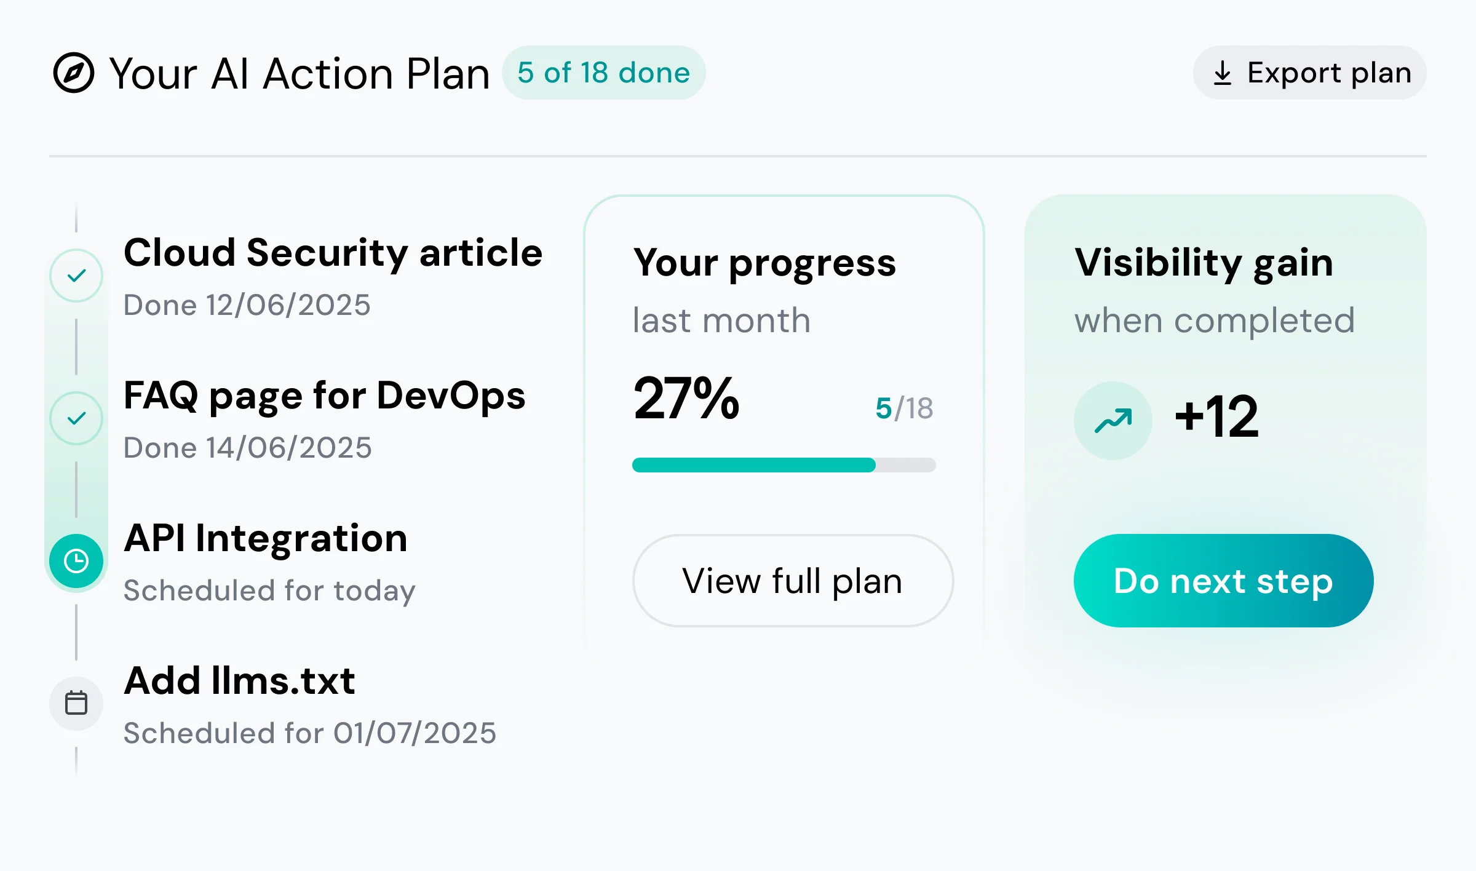Image resolution: width=1476 pixels, height=871 pixels.
Task: Open the FAQ page for DevOps task
Action: (x=324, y=396)
